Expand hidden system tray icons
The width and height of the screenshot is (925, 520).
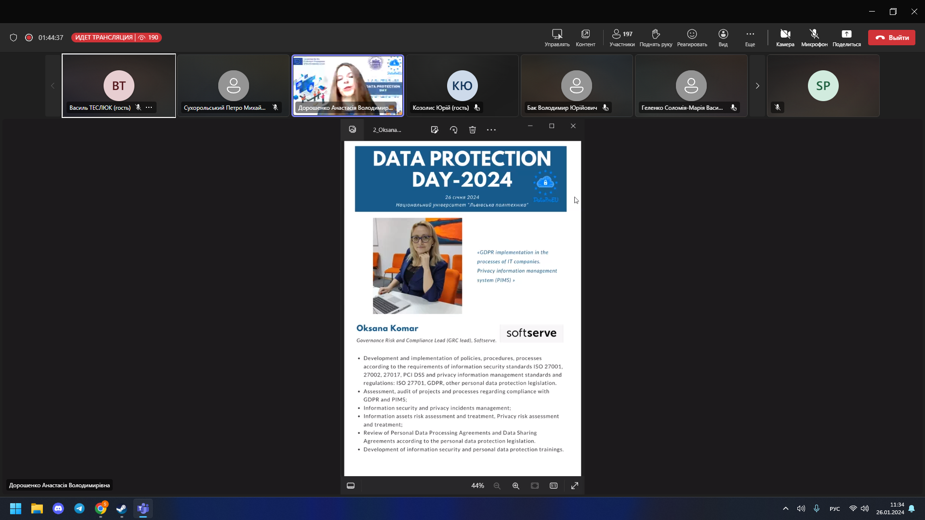point(785,508)
